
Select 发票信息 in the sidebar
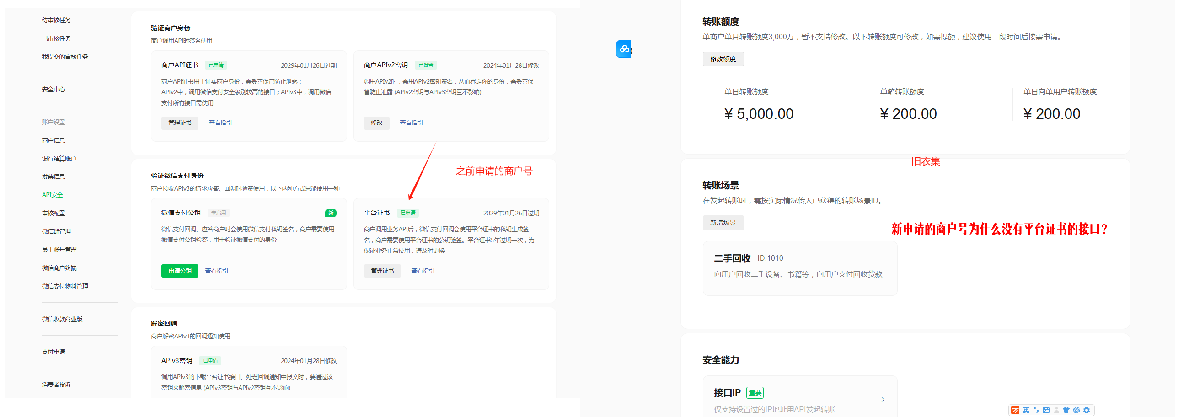pyautogui.click(x=54, y=176)
